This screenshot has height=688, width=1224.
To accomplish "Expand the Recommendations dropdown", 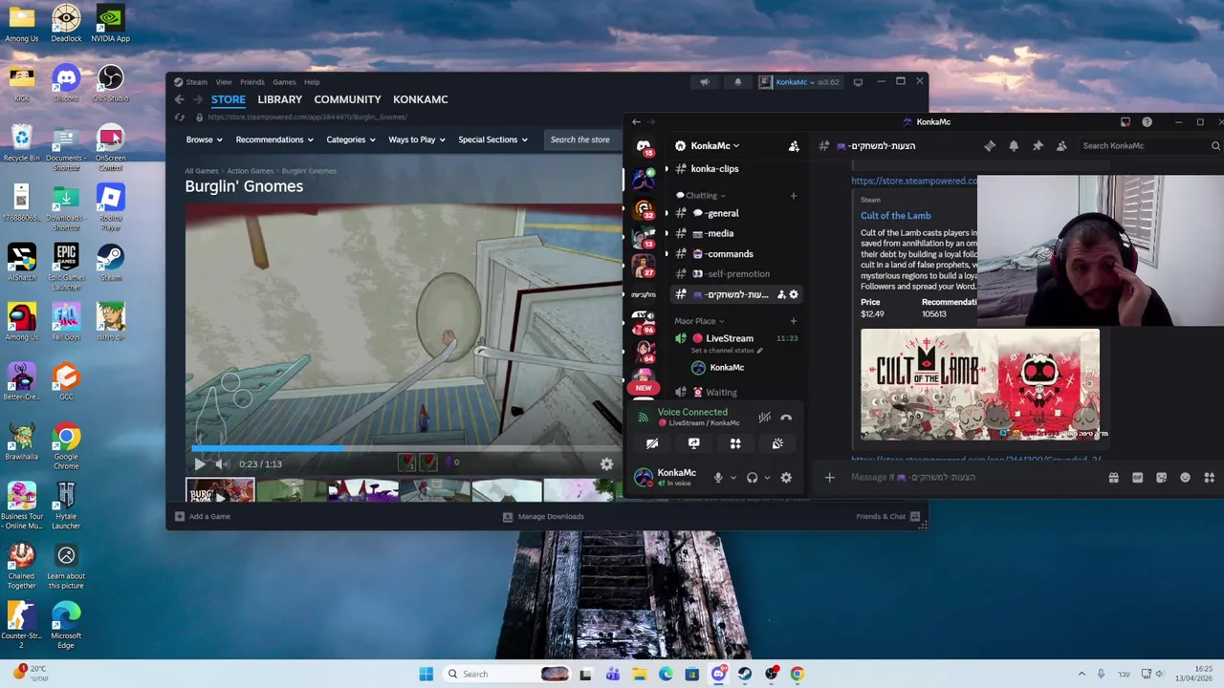I will click(x=274, y=140).
